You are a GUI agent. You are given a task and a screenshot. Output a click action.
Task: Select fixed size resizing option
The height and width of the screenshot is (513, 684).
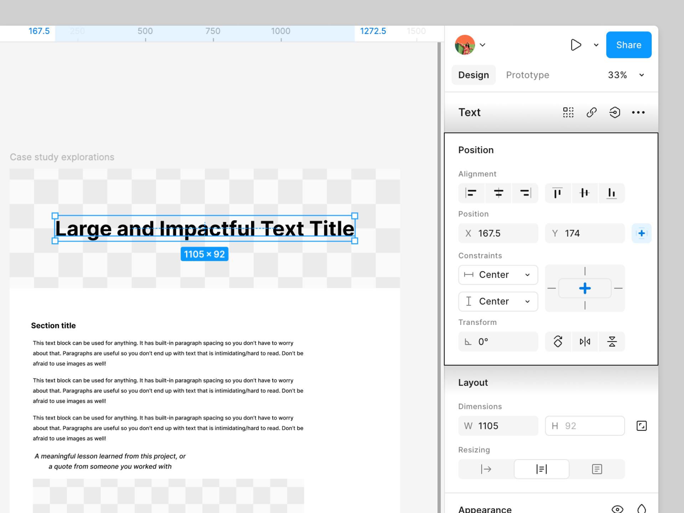tap(597, 469)
